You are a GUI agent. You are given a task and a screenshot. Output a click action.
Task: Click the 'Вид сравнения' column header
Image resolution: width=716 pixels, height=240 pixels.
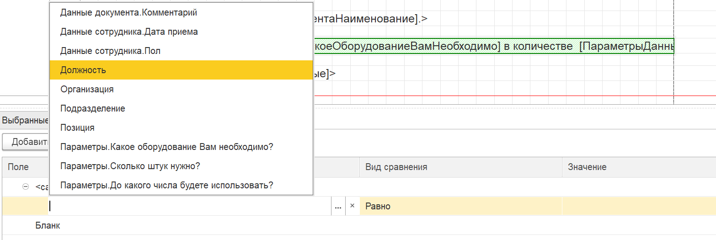(x=460, y=167)
